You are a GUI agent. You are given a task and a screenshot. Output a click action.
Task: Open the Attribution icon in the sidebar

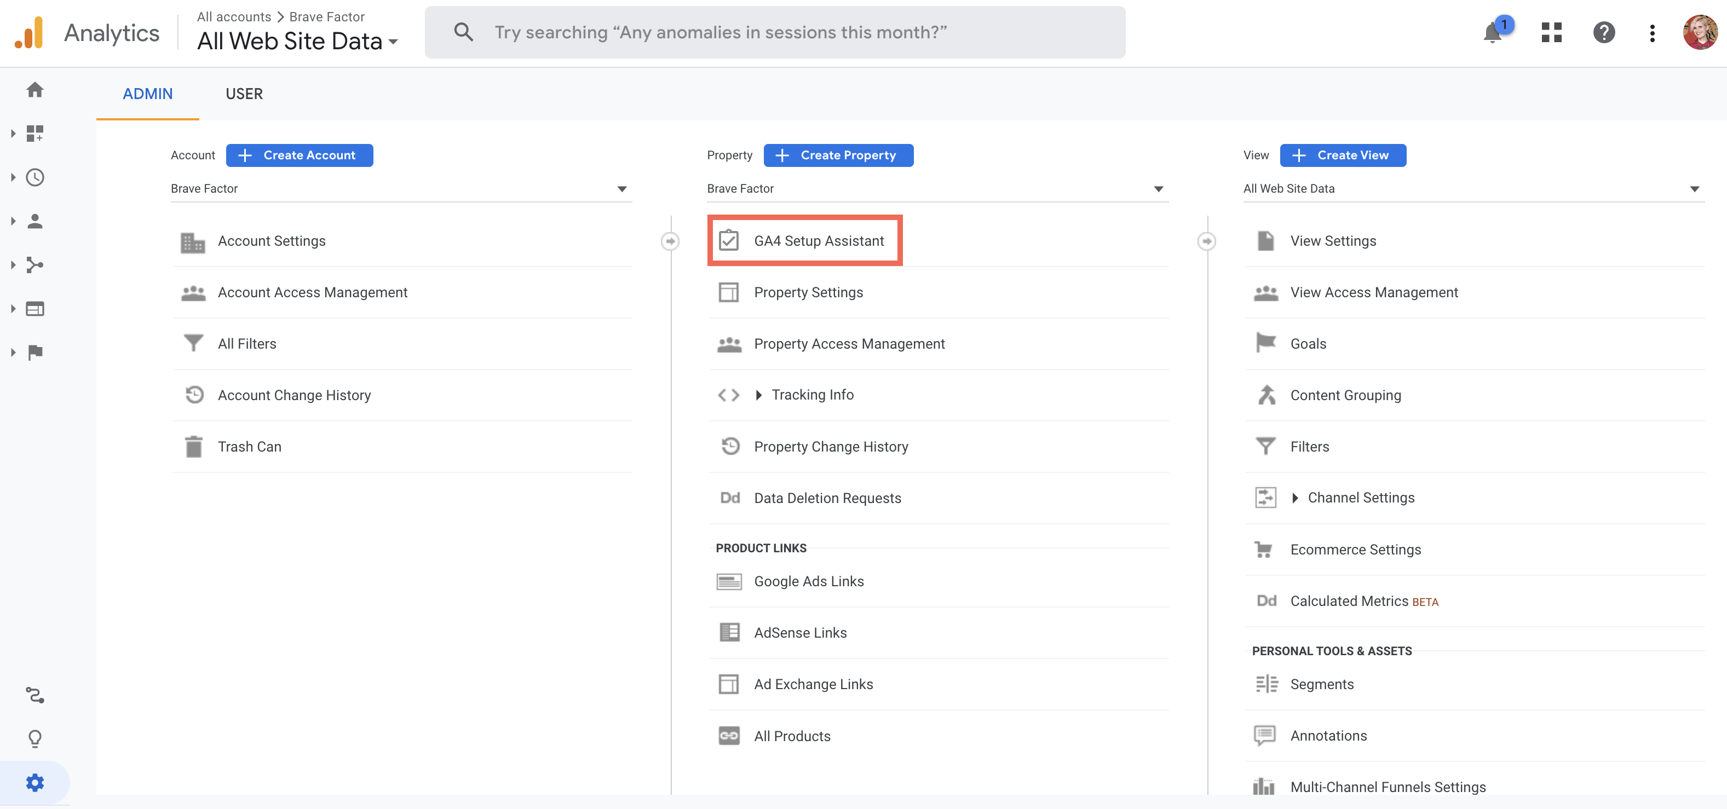point(35,695)
